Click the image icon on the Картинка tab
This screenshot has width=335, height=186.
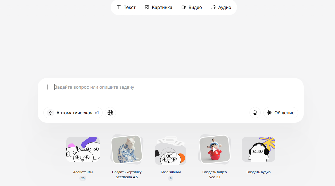pos(147,8)
